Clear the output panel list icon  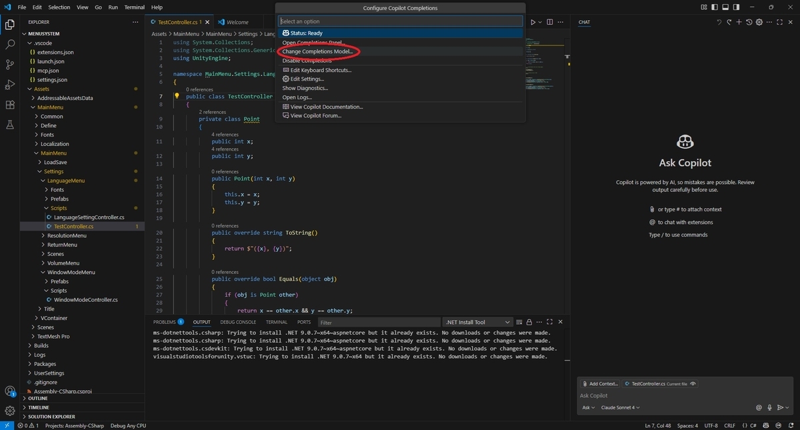point(519,322)
